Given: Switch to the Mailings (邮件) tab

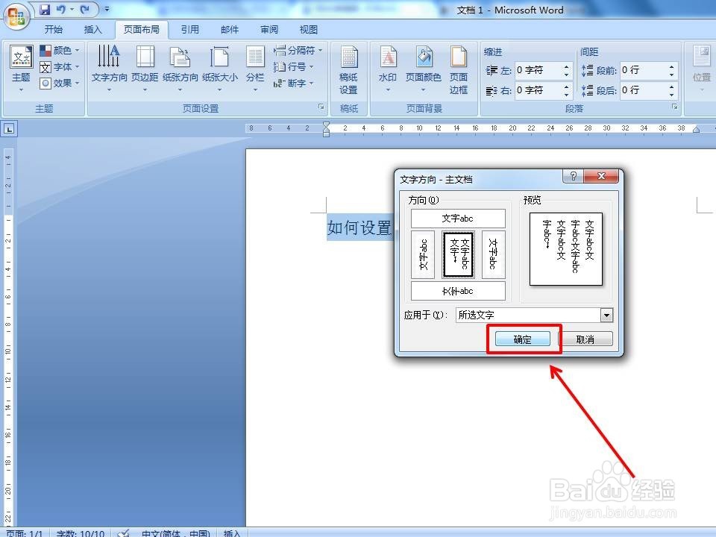Looking at the screenshot, I should [230, 30].
